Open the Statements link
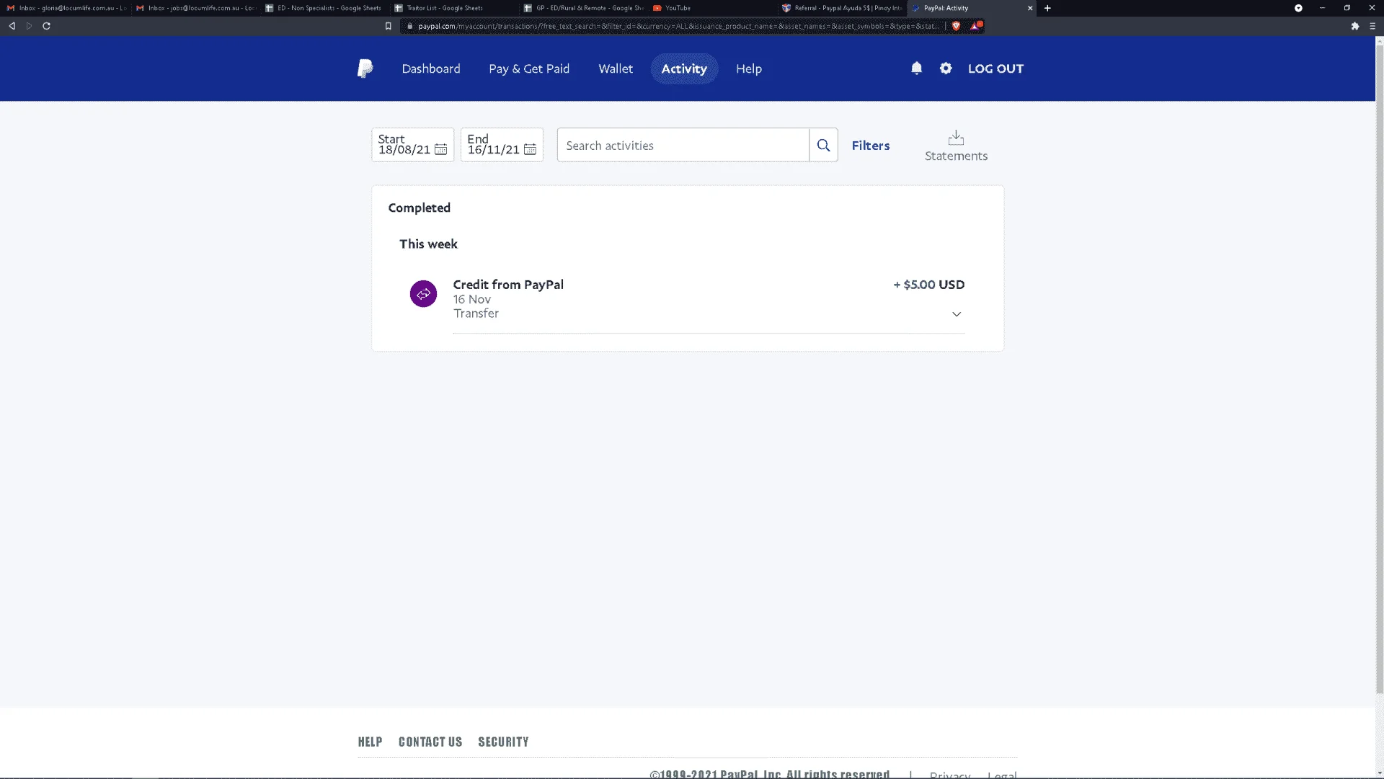 click(956, 156)
